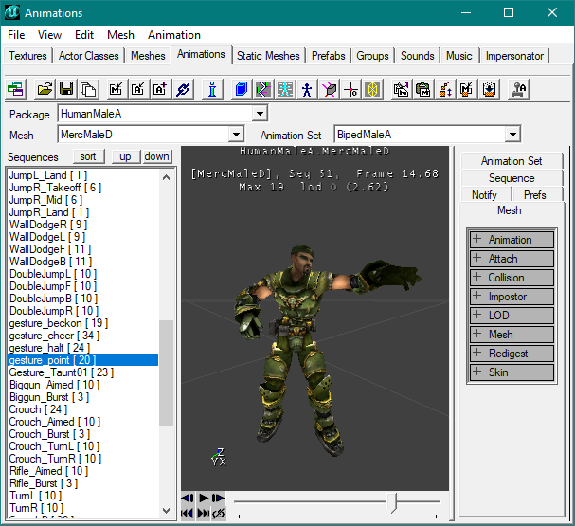Viewport: 575px width, 526px height.
Task: Open the Mesh menu in the menu bar
Action: 120,35
